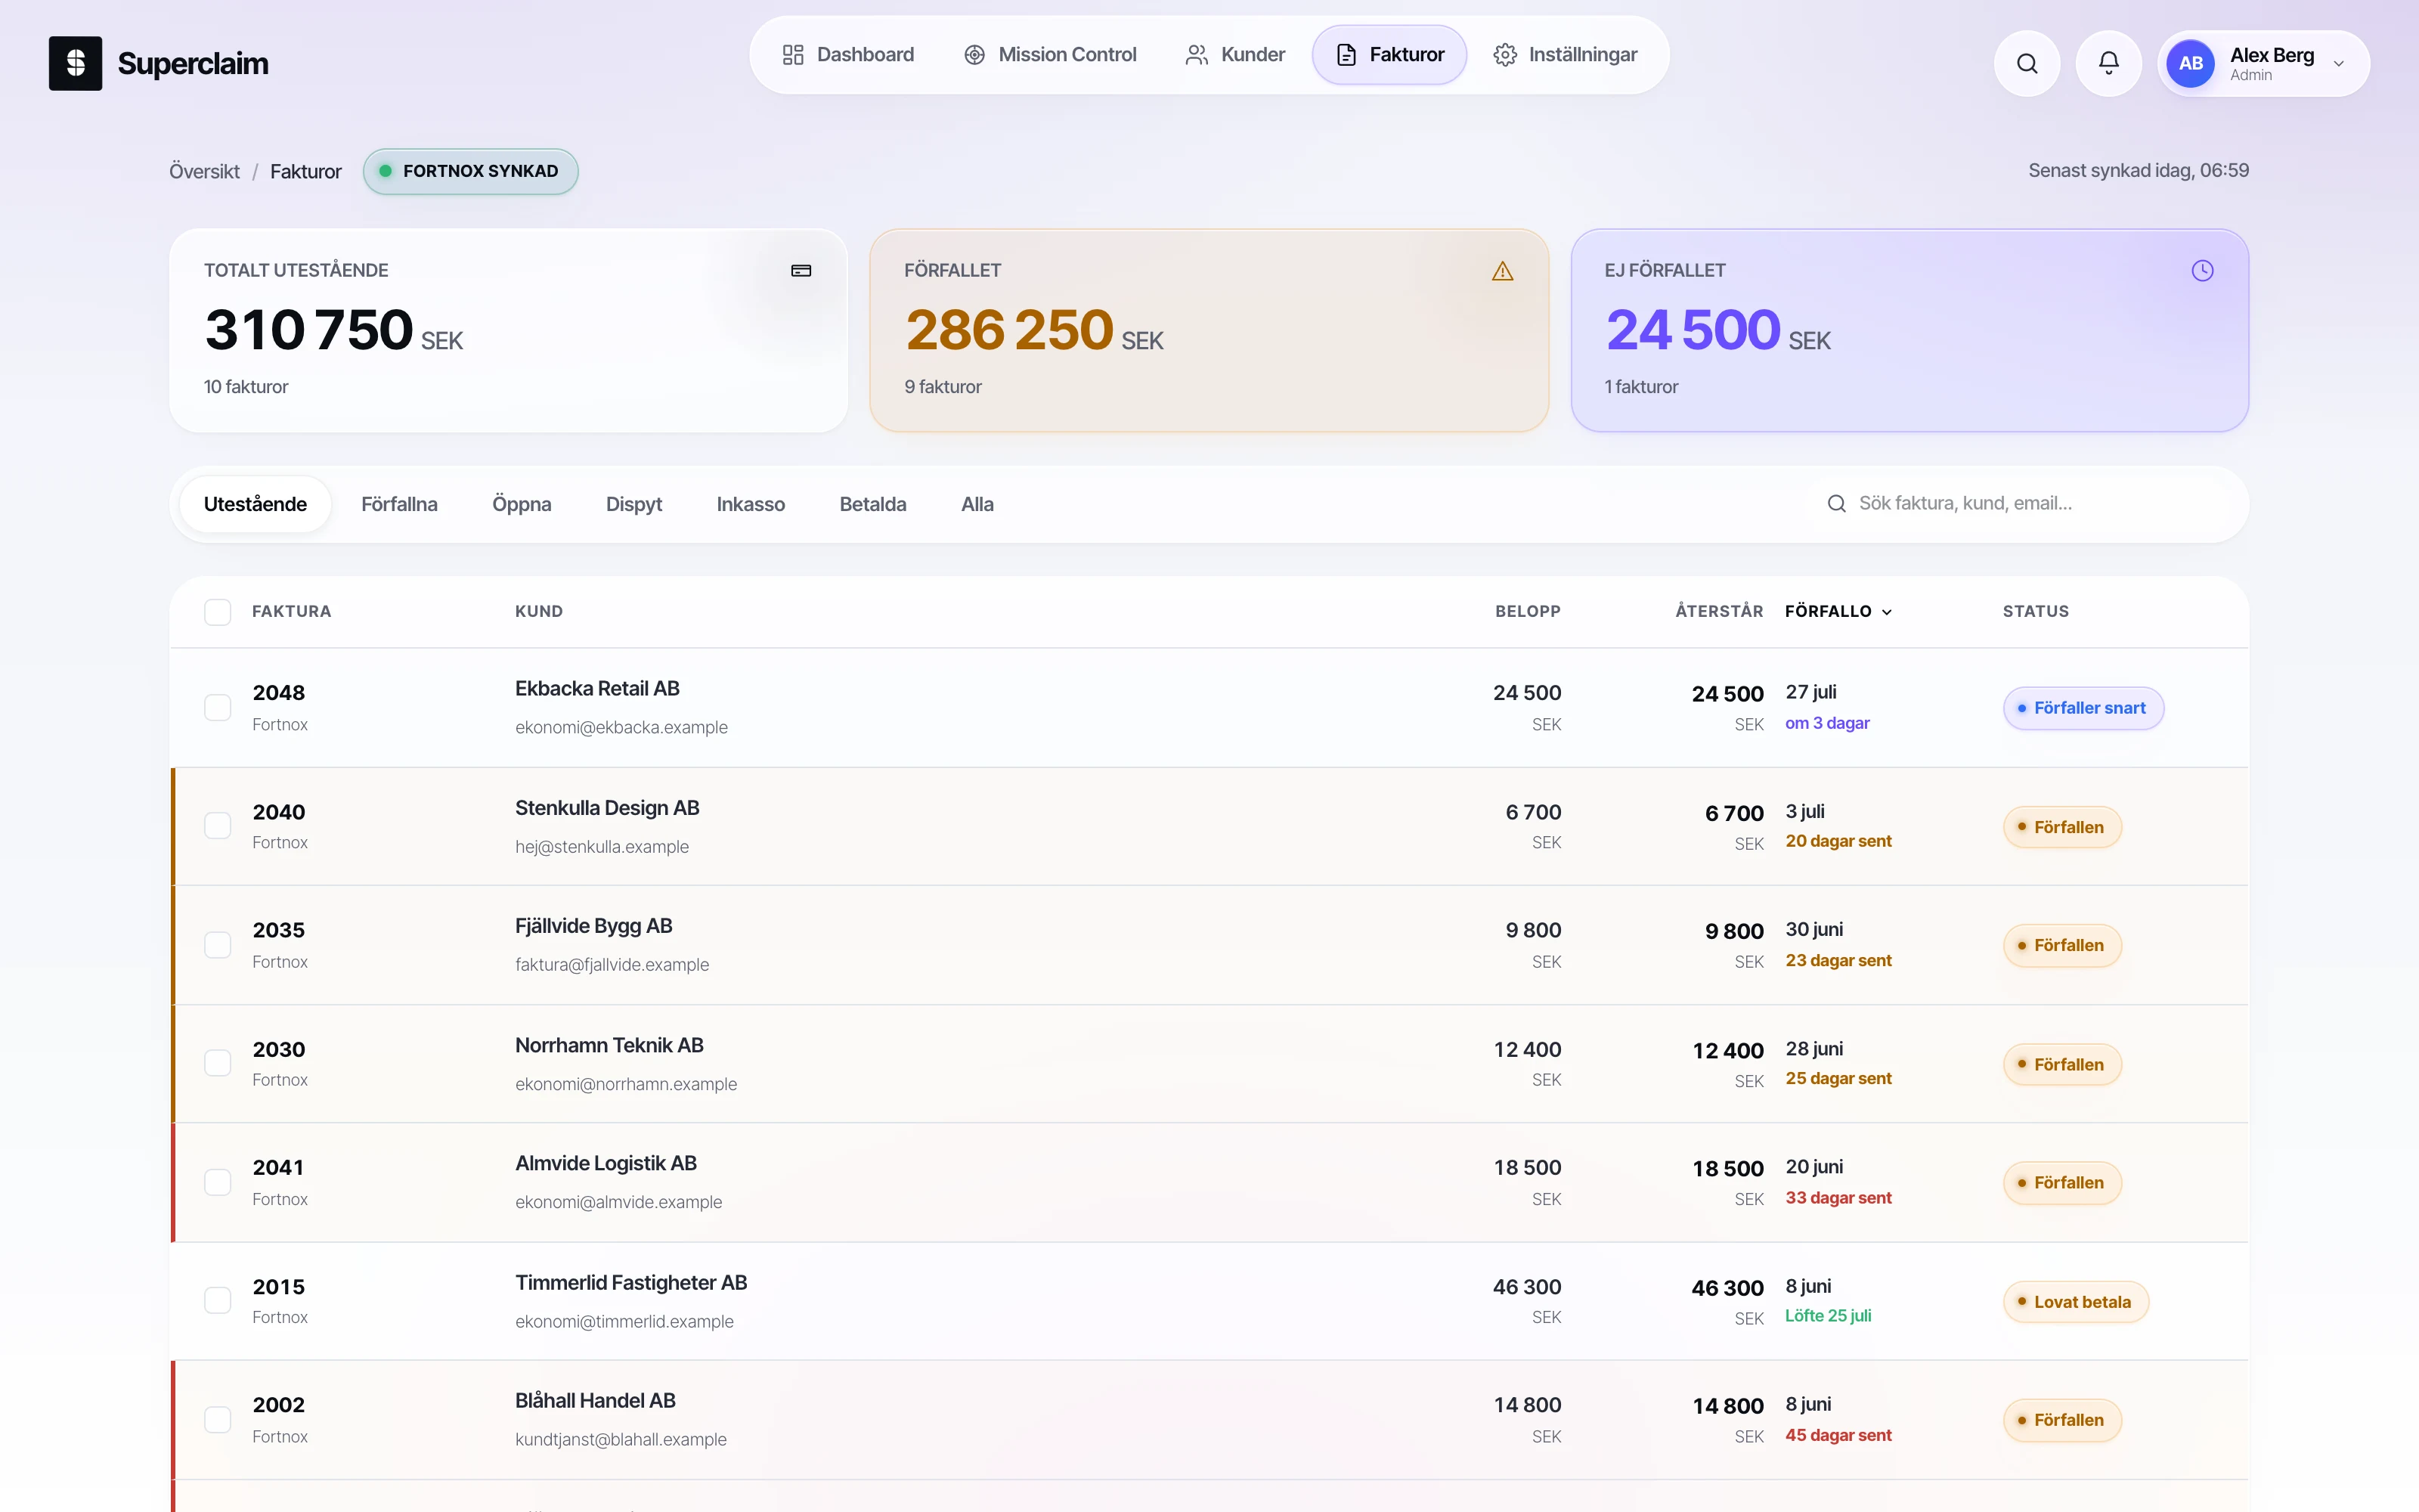Screen dimensions: 2419x1512
Task: Click the warning triangle on Förfallet card
Action: pos(1501,271)
